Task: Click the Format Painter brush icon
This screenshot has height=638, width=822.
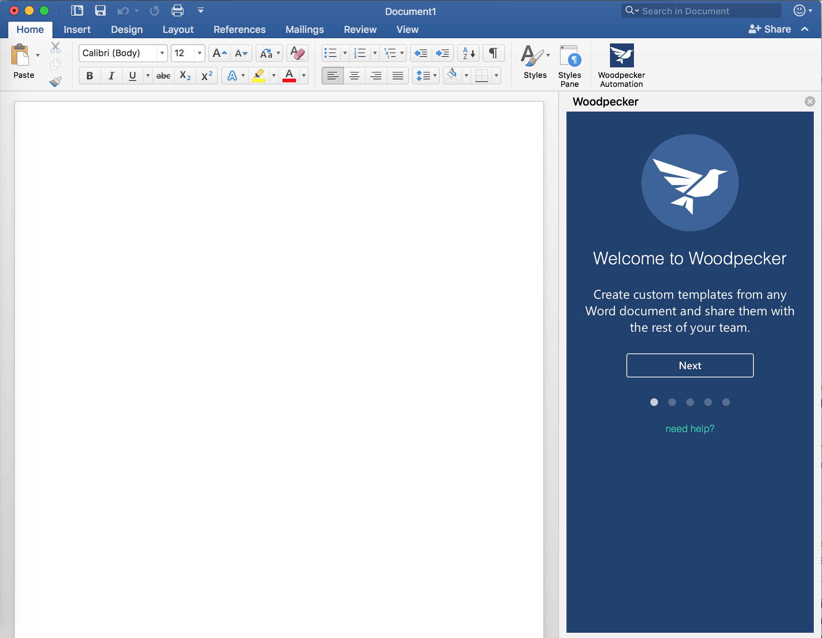Action: (x=55, y=82)
